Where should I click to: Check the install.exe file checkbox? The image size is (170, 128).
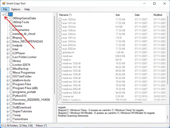point(60,56)
